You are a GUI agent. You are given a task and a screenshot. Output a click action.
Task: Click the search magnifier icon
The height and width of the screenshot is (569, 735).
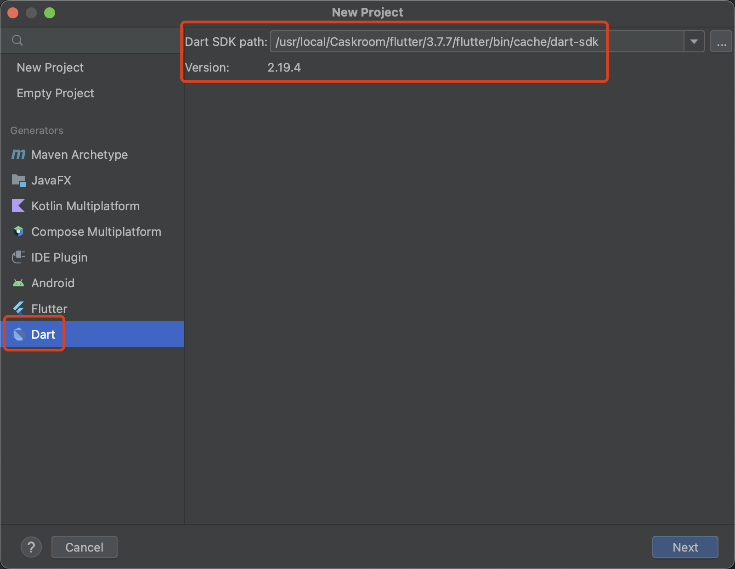click(17, 40)
